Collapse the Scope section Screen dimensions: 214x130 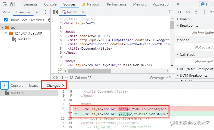click(x=194, y=40)
